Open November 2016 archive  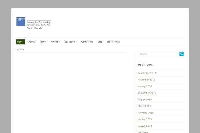146,80
